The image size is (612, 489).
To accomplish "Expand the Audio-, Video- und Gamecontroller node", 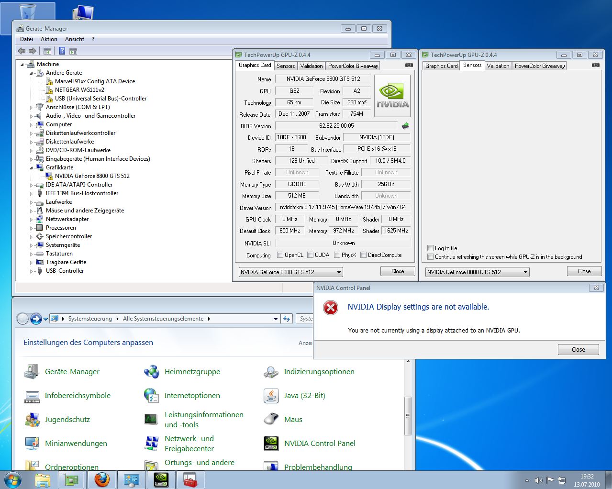I will pos(32,116).
